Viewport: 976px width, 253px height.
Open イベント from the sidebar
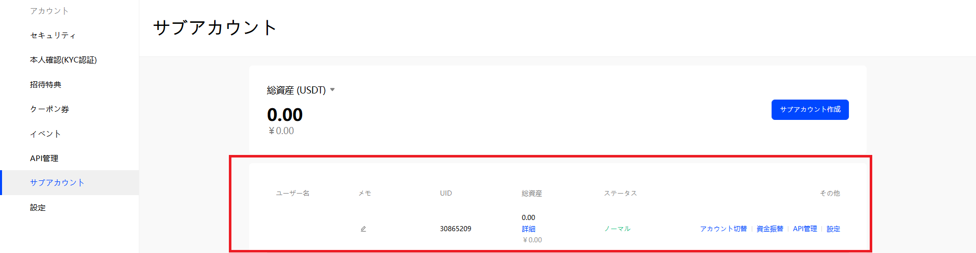point(45,134)
